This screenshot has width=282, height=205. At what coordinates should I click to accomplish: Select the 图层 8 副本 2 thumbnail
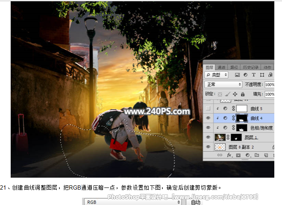pos(220,147)
